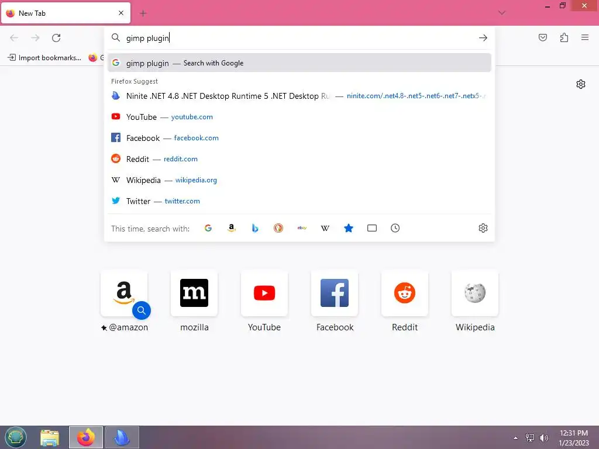Open the network status tray icon
This screenshot has height=449, width=599.
530,438
